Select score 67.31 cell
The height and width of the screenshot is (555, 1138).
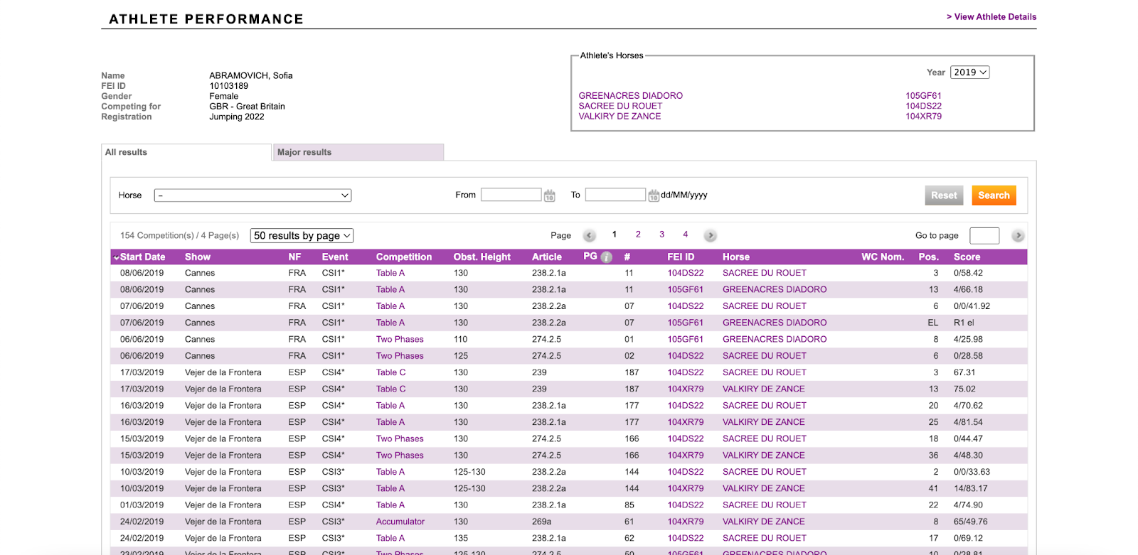[x=964, y=372]
